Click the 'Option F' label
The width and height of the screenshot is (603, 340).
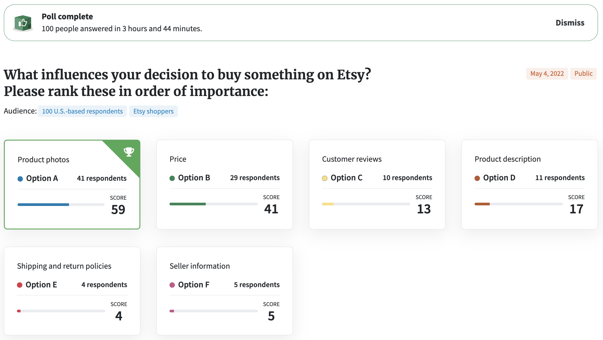pos(194,285)
